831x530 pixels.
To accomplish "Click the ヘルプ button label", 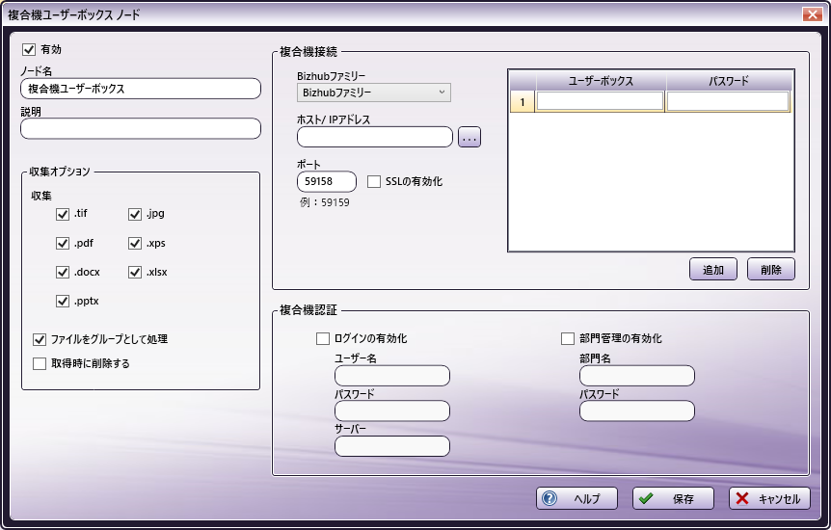I will (x=587, y=499).
